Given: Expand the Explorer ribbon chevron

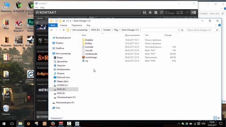Looking at the screenshot, I should tap(216, 25).
